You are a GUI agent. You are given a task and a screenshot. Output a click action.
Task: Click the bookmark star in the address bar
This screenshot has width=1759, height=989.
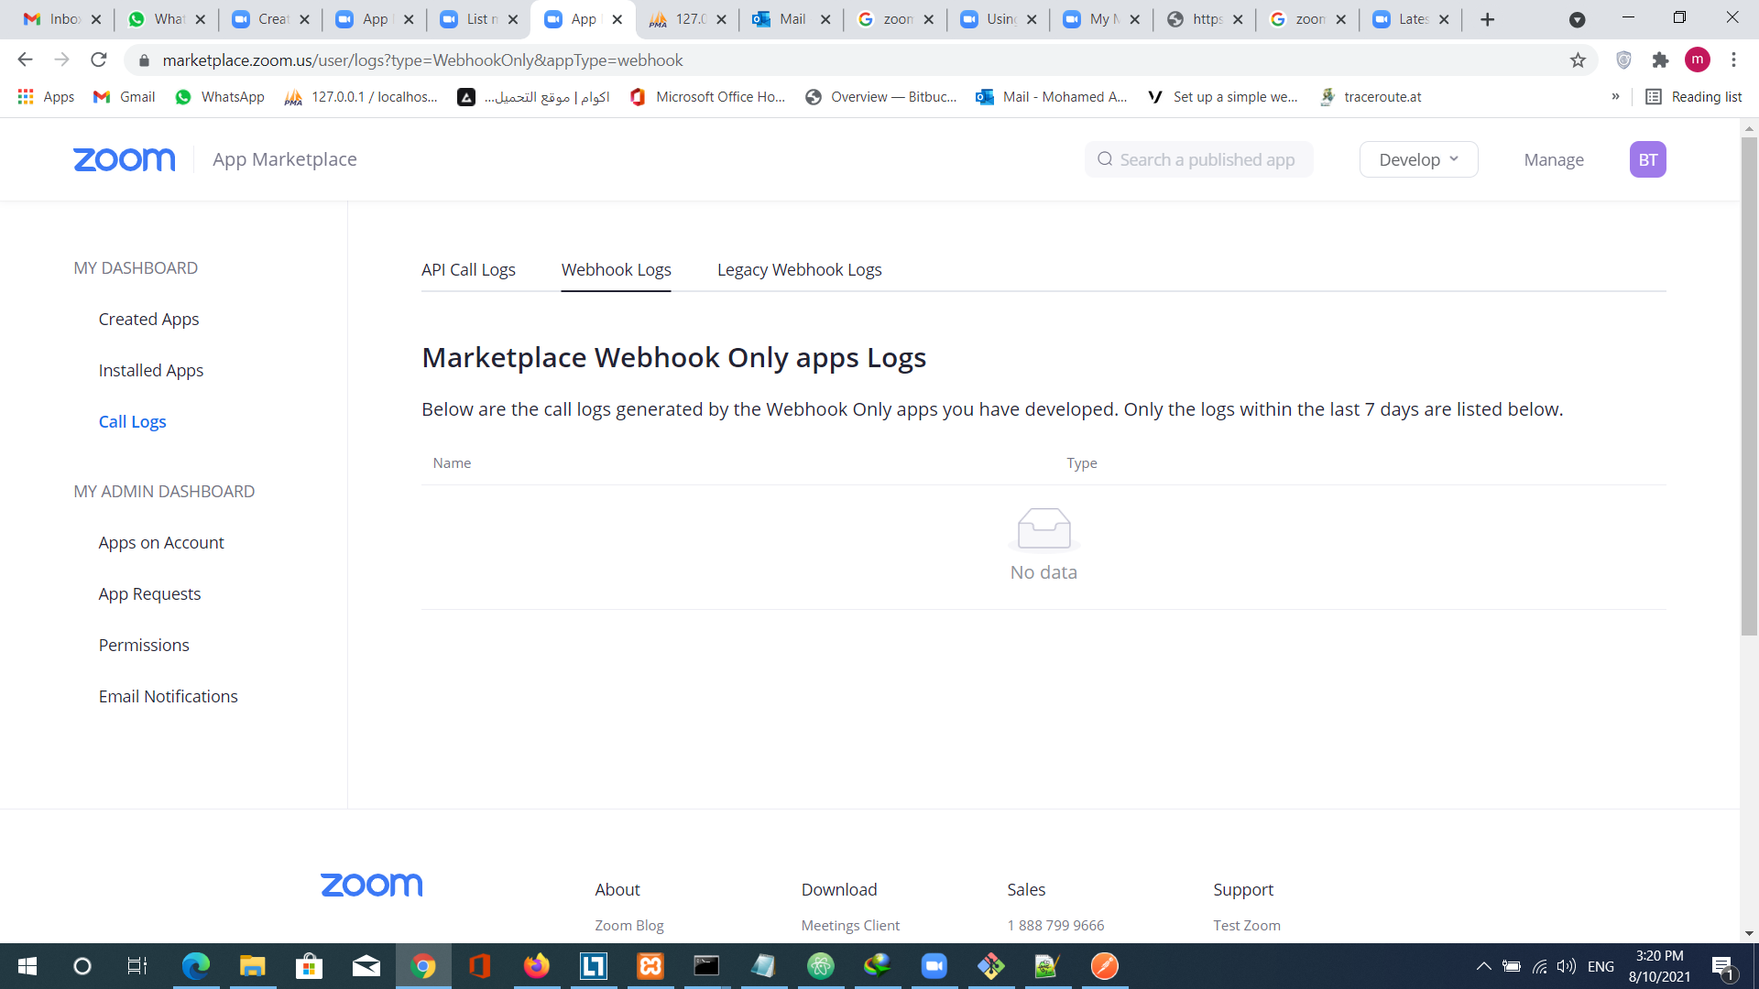[x=1578, y=60]
